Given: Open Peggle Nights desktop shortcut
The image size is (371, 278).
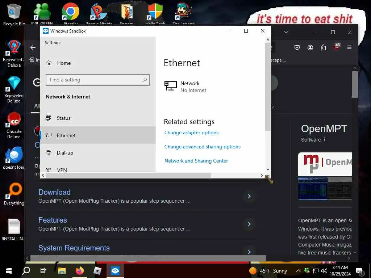Looking at the screenshot, I should point(99,14).
